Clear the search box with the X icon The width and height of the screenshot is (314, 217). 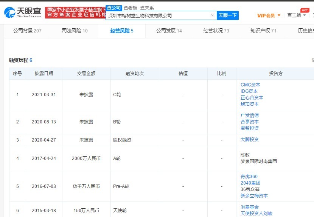[212, 15]
